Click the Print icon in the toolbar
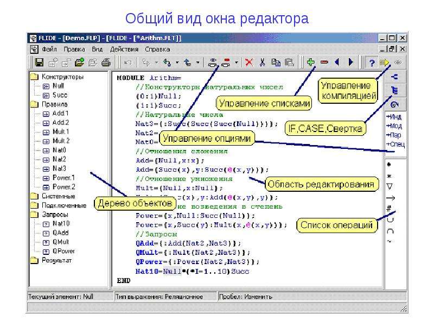This screenshot has height=326, width=434. tap(106, 62)
